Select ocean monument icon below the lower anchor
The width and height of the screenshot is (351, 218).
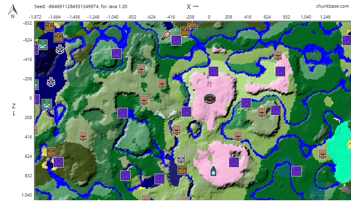[x=46, y=104]
